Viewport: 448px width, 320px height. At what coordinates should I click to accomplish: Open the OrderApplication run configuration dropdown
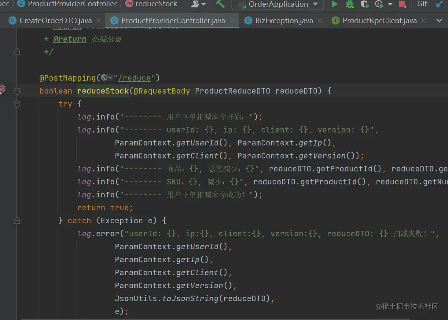(x=278, y=4)
